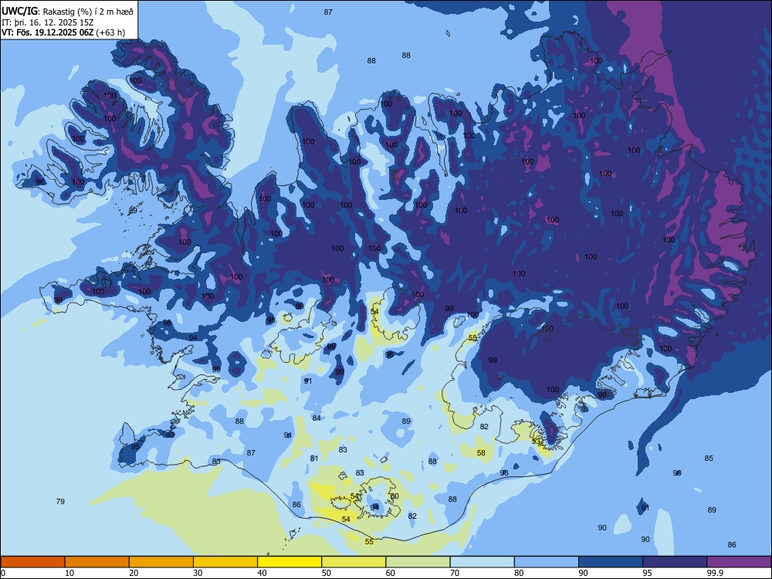Click the light green 60–70 legend swatch

click(x=418, y=562)
